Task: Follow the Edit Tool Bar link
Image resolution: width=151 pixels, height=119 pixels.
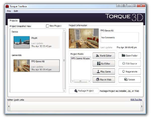Action: pyautogui.click(x=136, y=100)
